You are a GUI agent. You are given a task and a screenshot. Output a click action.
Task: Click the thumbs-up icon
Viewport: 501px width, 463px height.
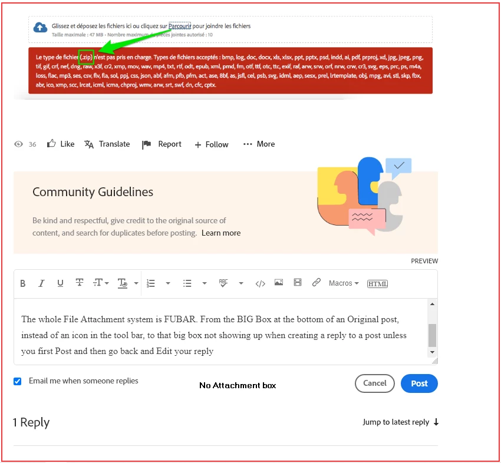pyautogui.click(x=51, y=144)
